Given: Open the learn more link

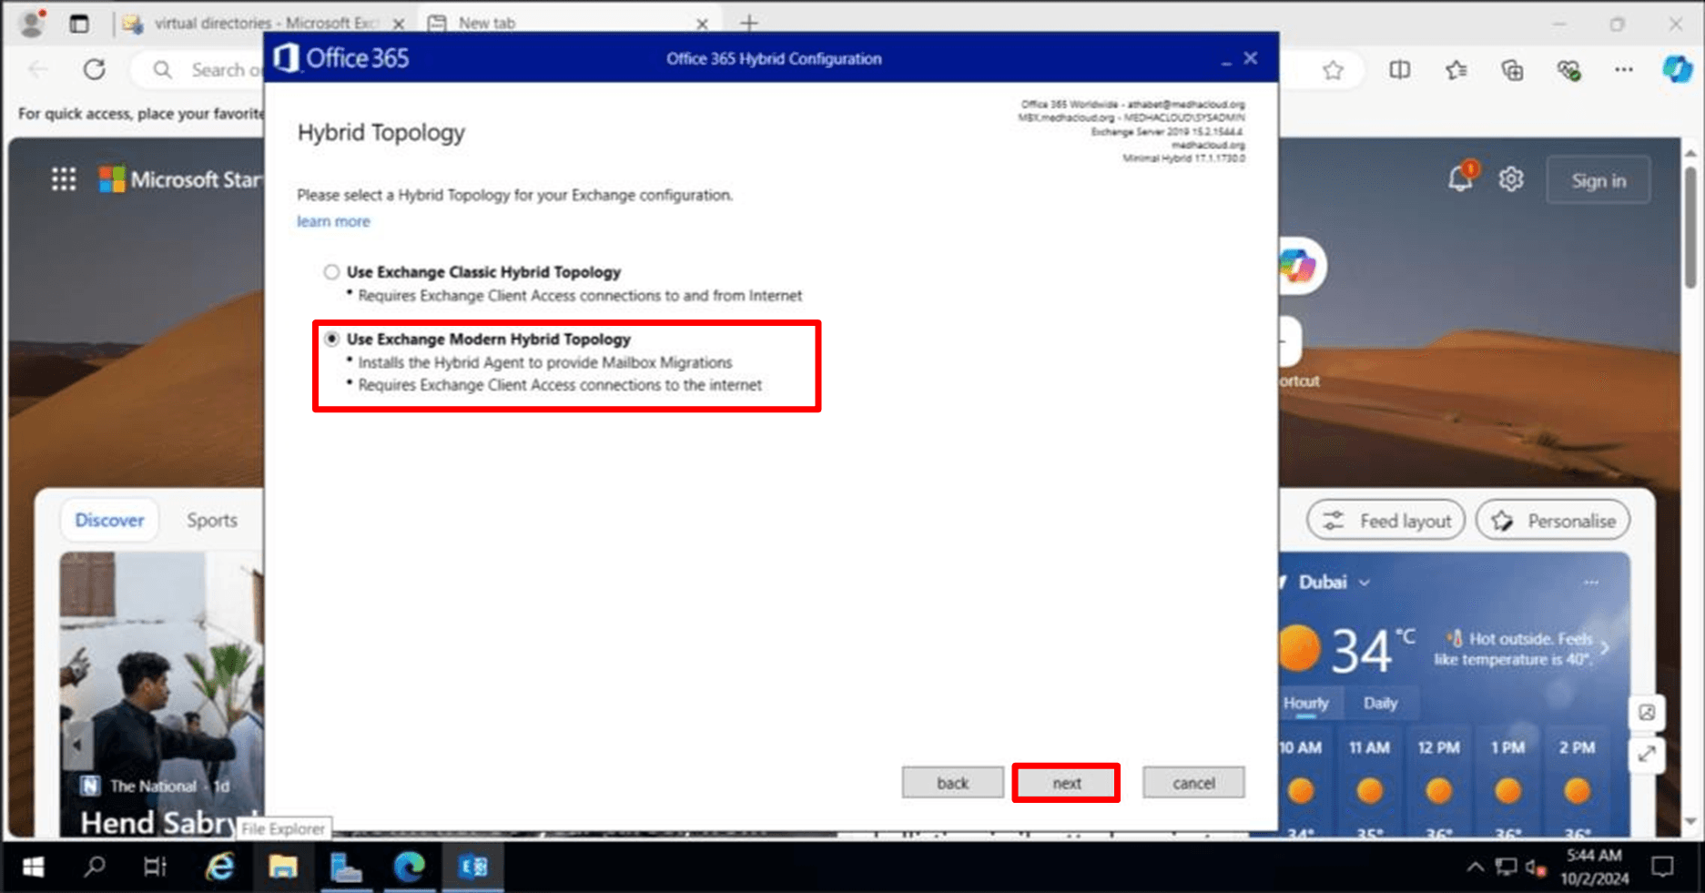Looking at the screenshot, I should 333,221.
